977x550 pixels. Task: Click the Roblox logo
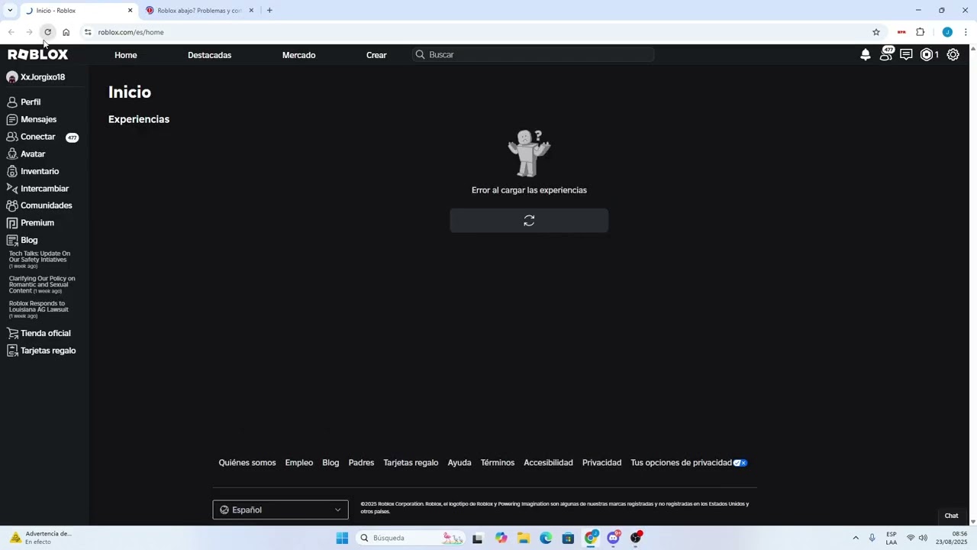(x=38, y=55)
